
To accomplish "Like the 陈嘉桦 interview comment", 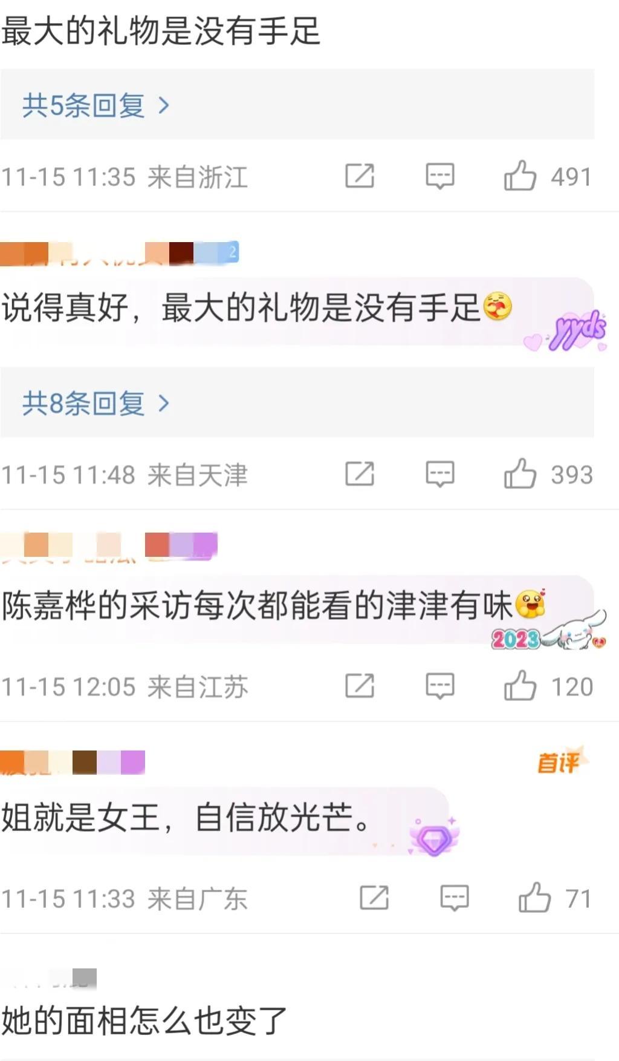I will pos(520,686).
